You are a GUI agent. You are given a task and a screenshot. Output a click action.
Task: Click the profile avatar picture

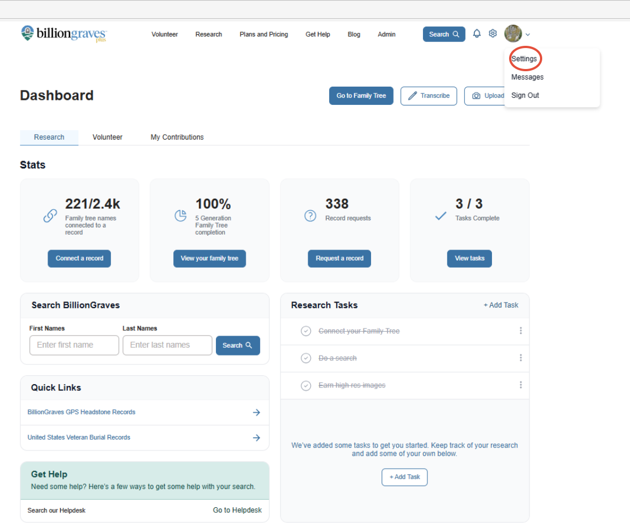tap(513, 33)
